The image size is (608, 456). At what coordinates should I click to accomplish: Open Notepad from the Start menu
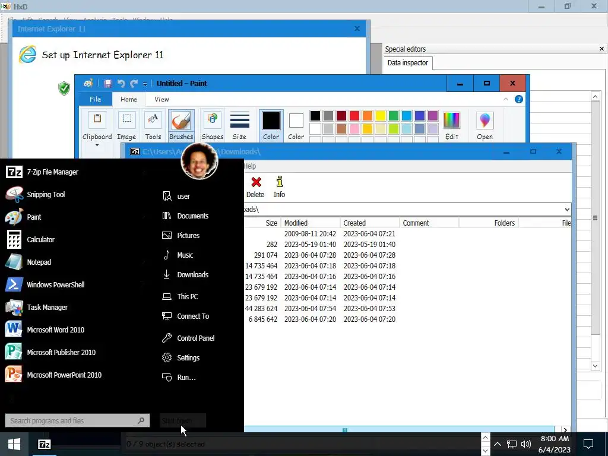(x=74, y=262)
